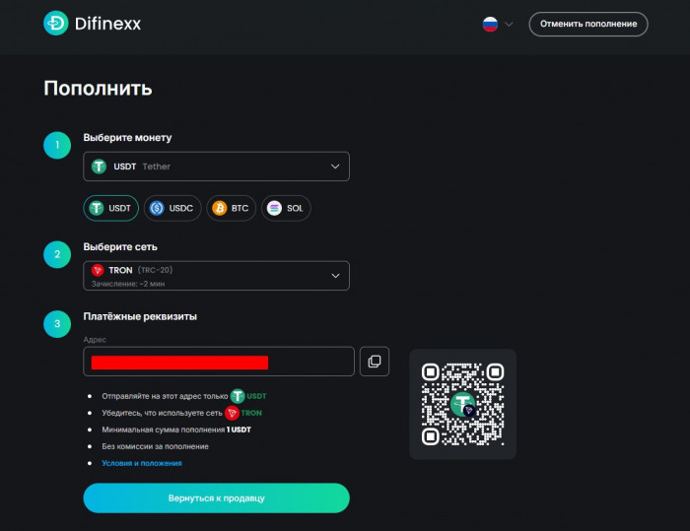Screen dimensions: 690x531
Task: Select the SOL coin chip
Action: (286, 208)
